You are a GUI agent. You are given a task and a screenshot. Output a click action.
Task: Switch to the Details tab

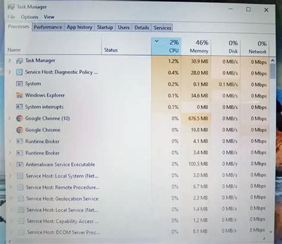tap(142, 28)
